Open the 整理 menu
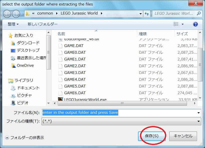This screenshot has width=205, height=148. [13, 24]
